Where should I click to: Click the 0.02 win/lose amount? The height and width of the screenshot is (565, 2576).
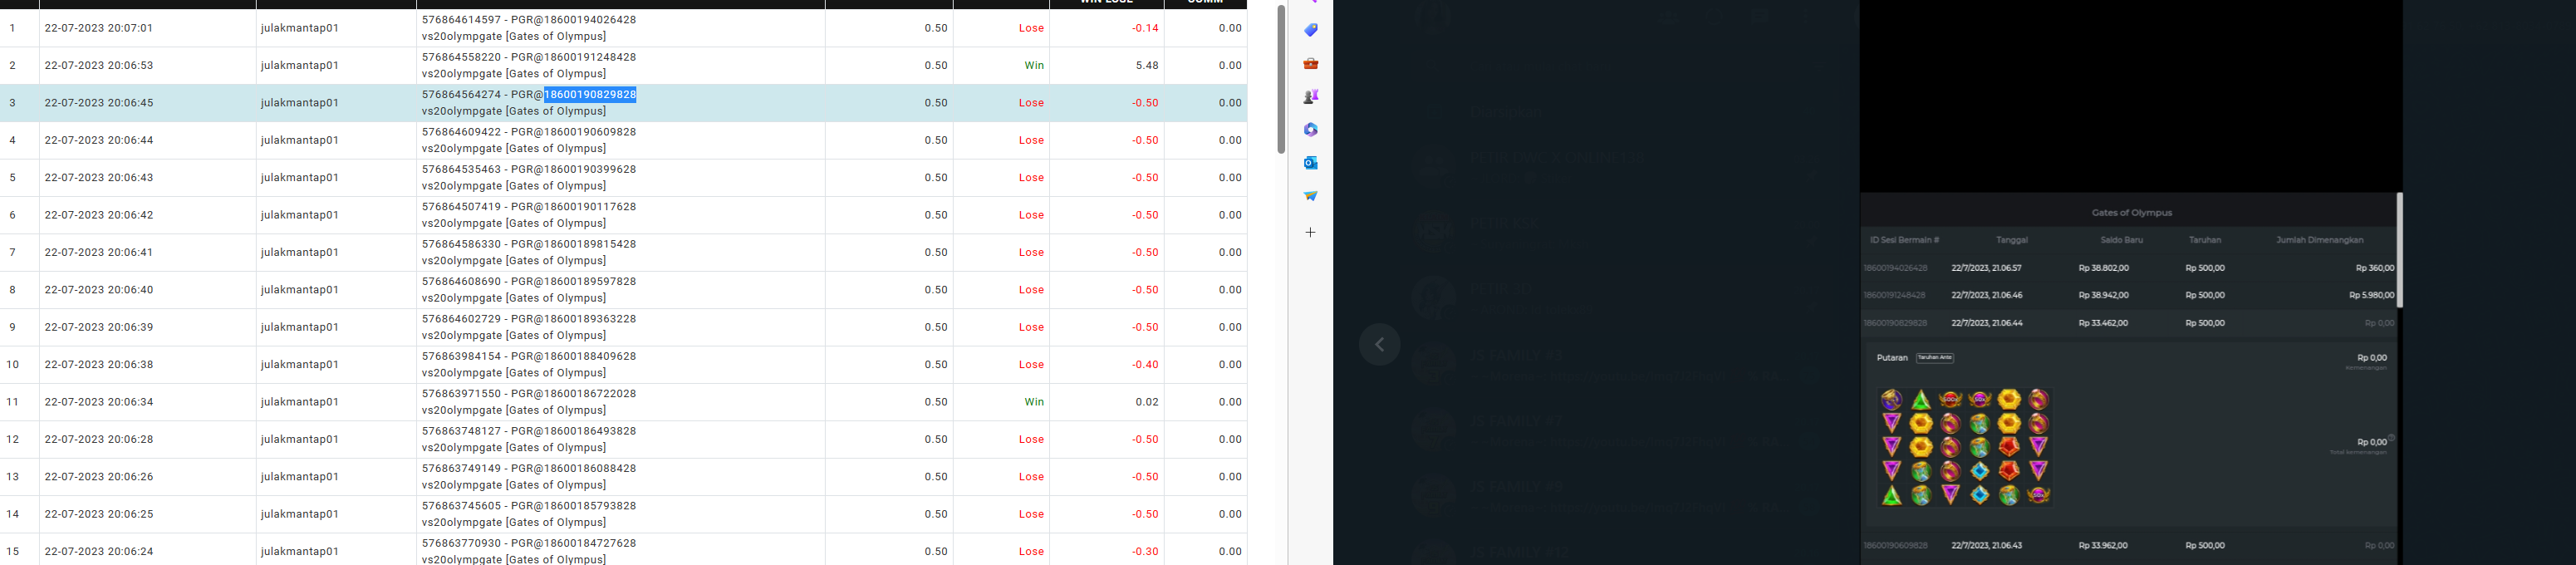tap(1147, 402)
